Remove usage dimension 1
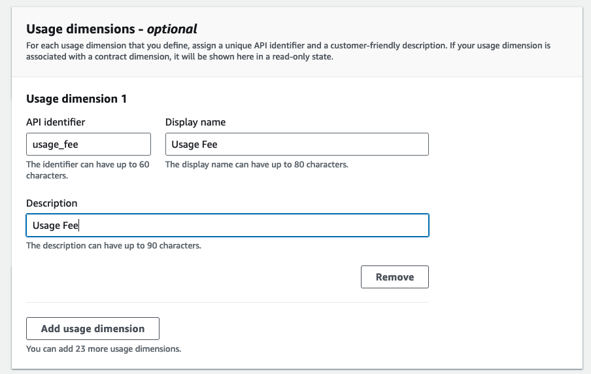This screenshot has width=591, height=374. 394,277
